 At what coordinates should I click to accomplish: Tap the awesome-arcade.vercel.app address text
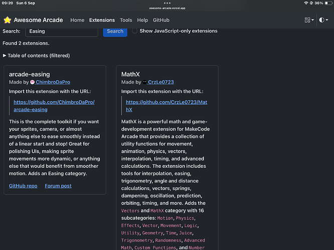[167, 8]
